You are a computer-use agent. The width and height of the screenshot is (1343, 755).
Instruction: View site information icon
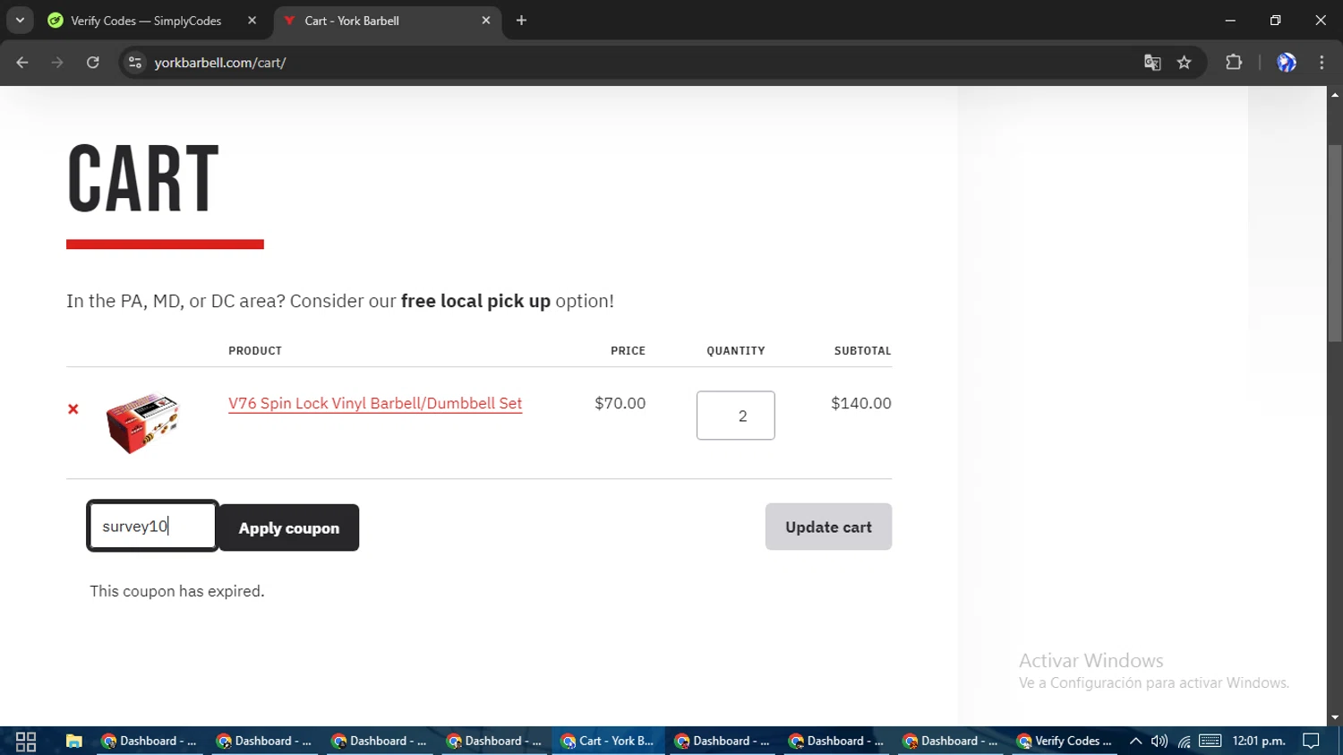pyautogui.click(x=135, y=63)
